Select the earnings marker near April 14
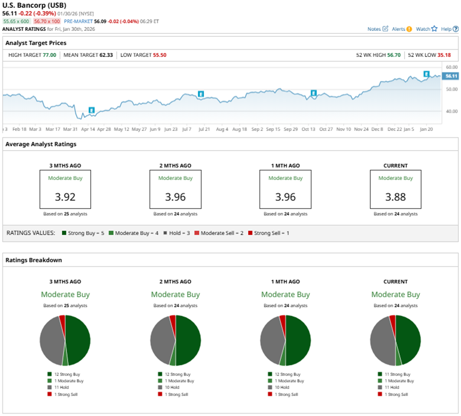 click(x=91, y=110)
